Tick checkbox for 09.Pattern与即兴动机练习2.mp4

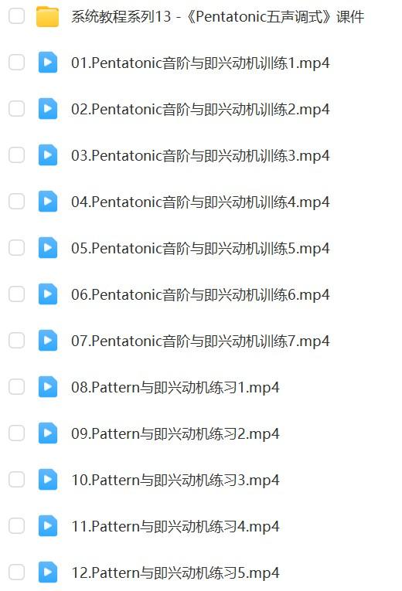point(16,433)
